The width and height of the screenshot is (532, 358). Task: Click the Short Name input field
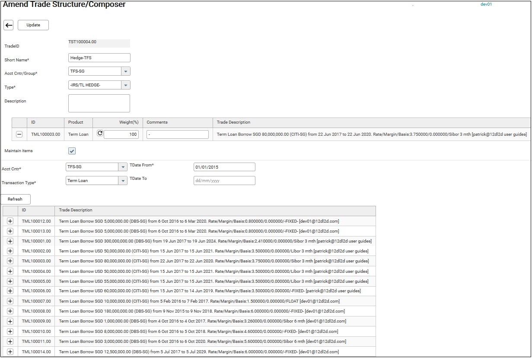tap(99, 58)
